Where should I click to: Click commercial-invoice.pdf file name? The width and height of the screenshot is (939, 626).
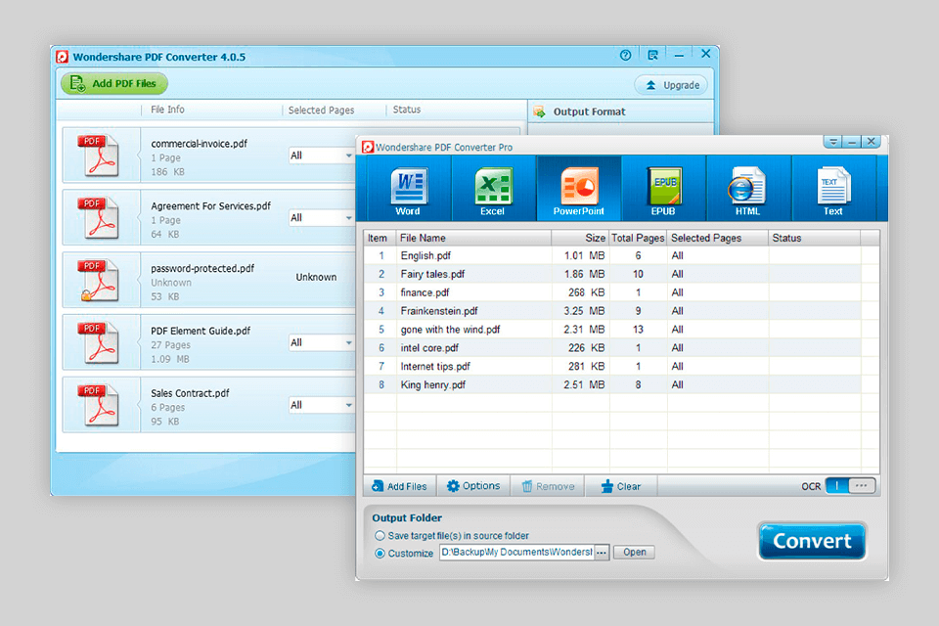(199, 144)
